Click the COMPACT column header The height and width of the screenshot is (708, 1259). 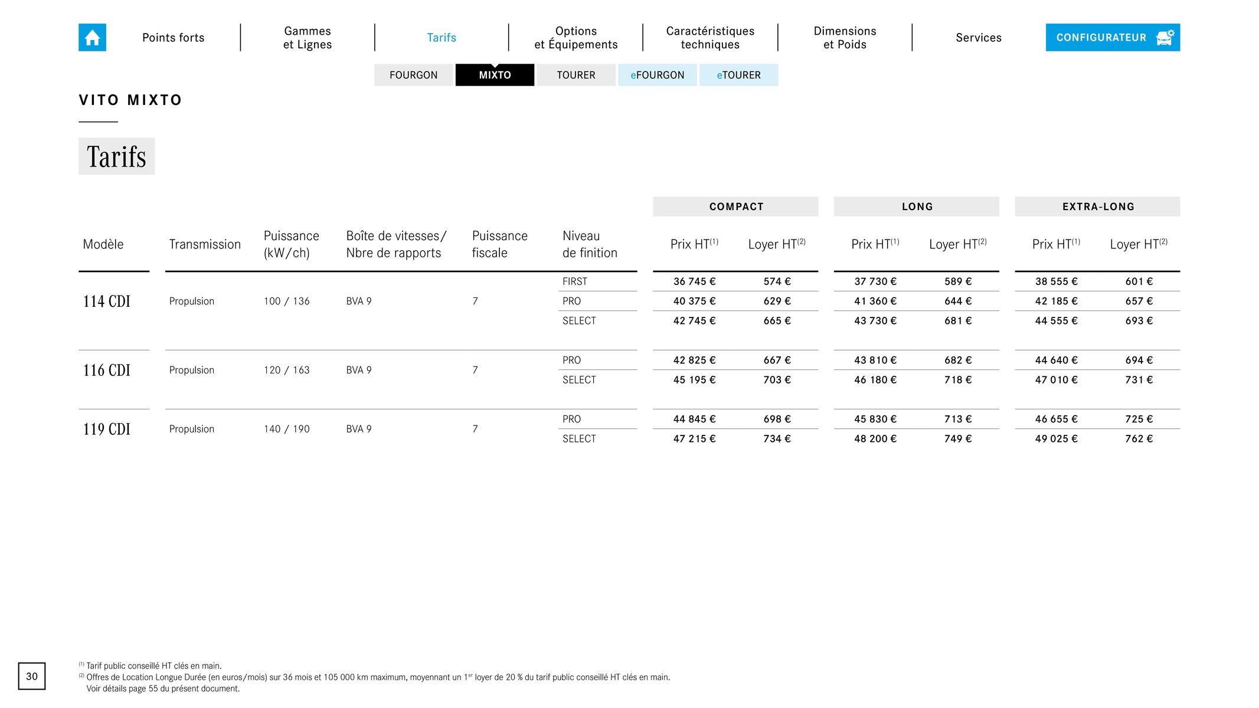pos(735,206)
